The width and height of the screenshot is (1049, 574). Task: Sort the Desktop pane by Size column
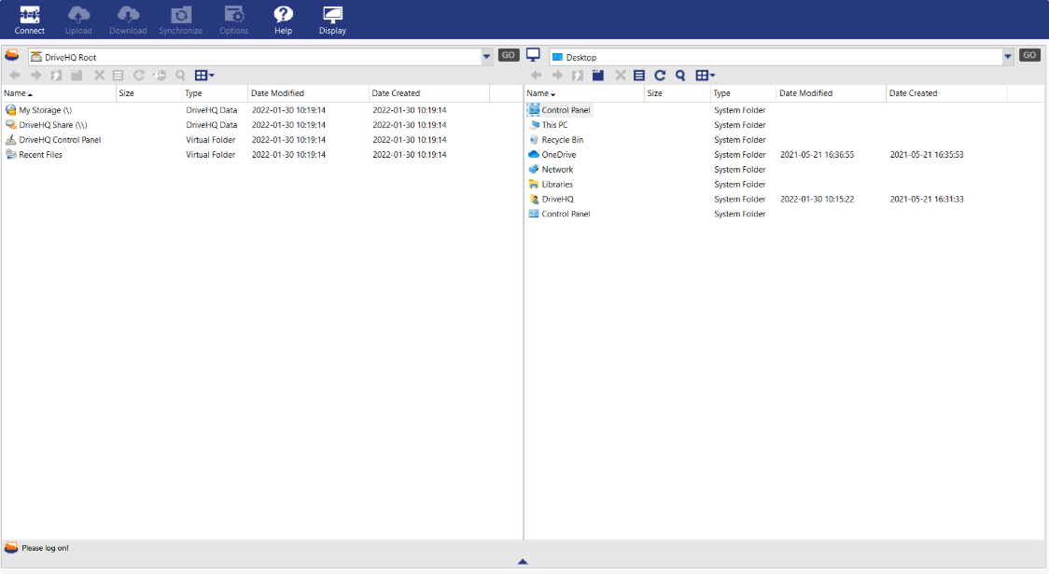point(678,93)
